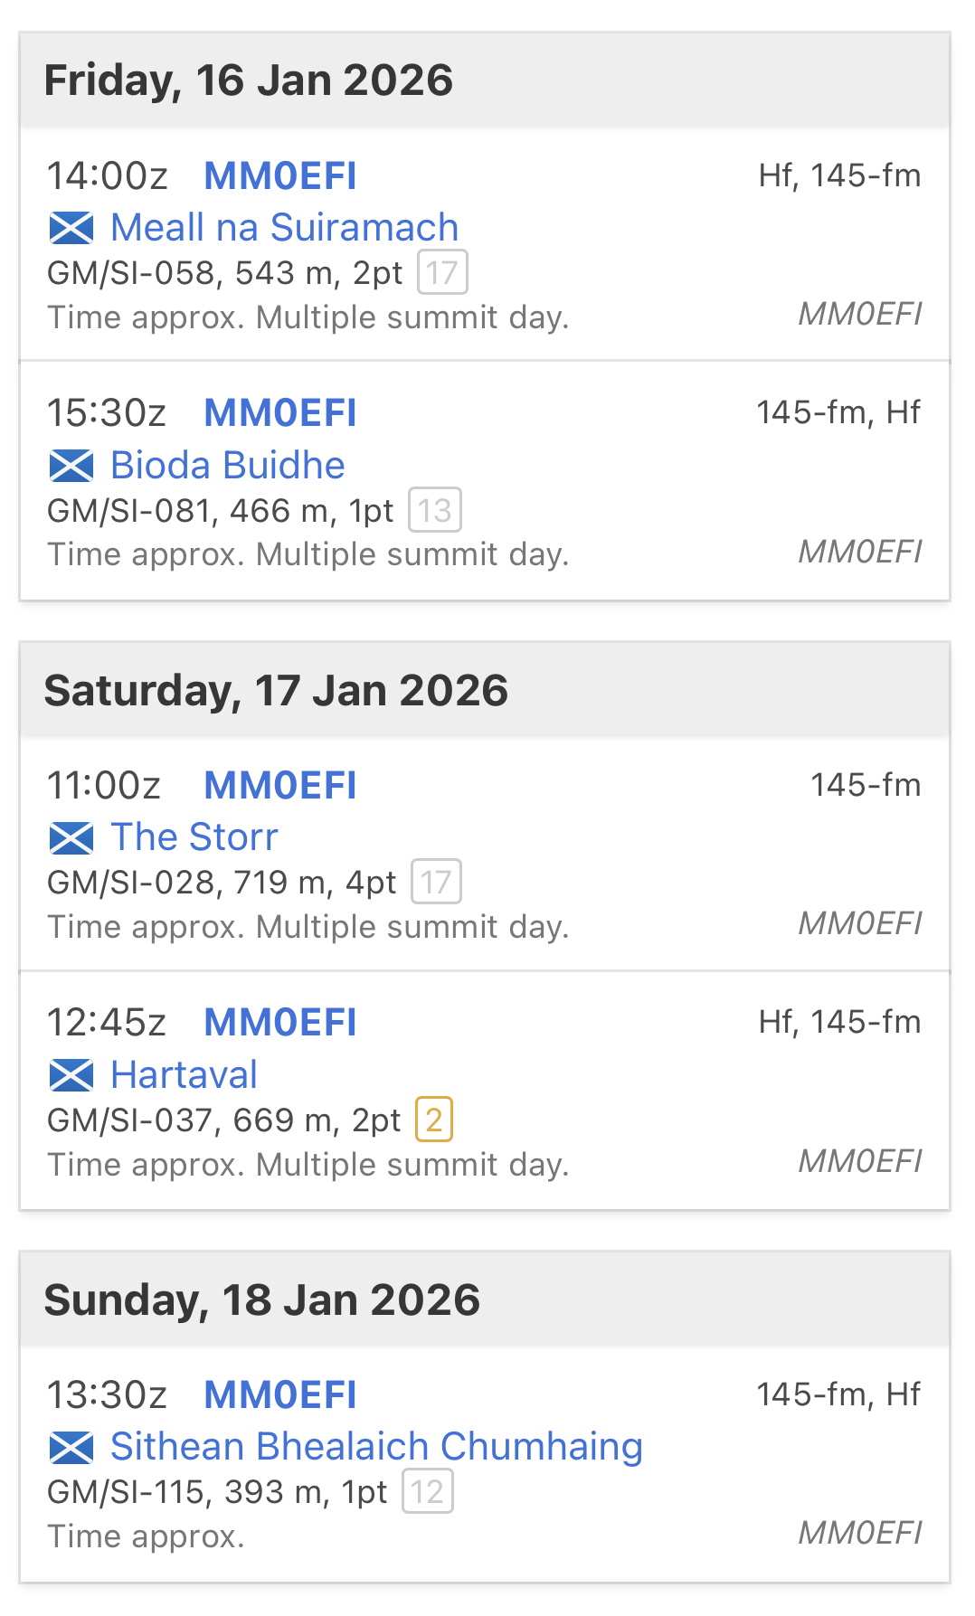Open Bioda Buidhe summit page
This screenshot has height=1616, width=975.
[227, 466]
